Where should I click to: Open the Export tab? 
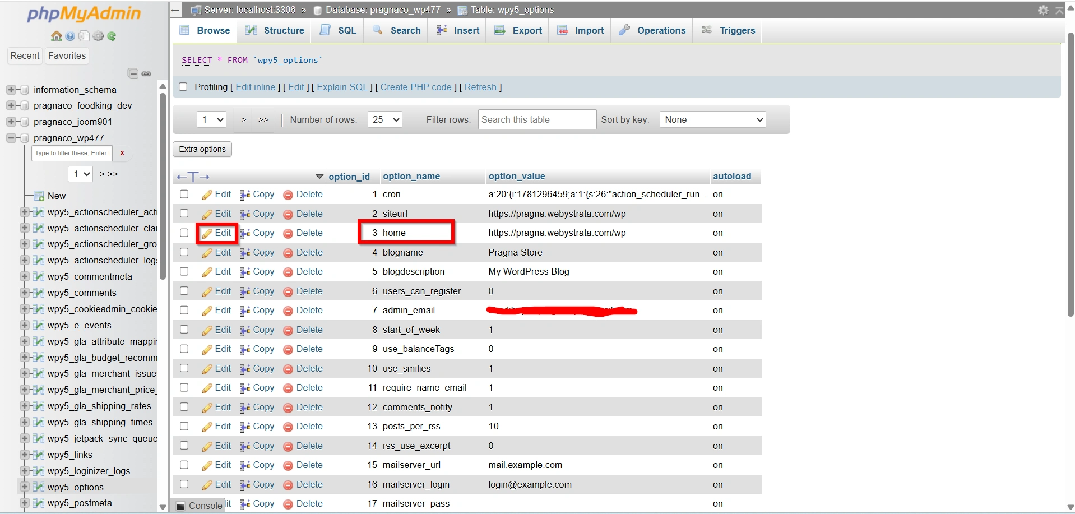pyautogui.click(x=518, y=30)
